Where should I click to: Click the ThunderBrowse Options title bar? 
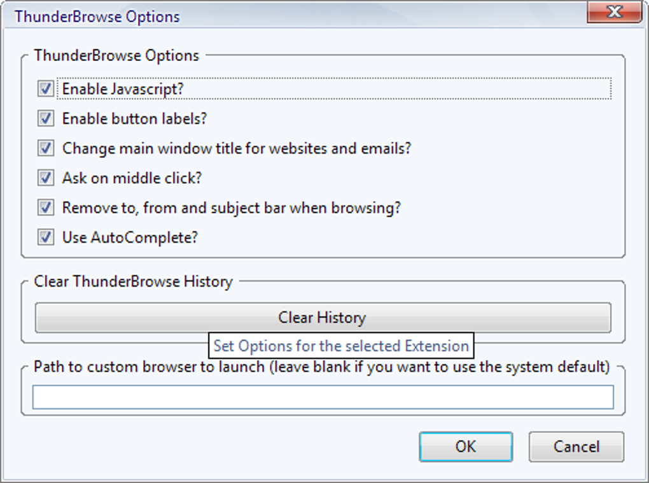pos(255,16)
